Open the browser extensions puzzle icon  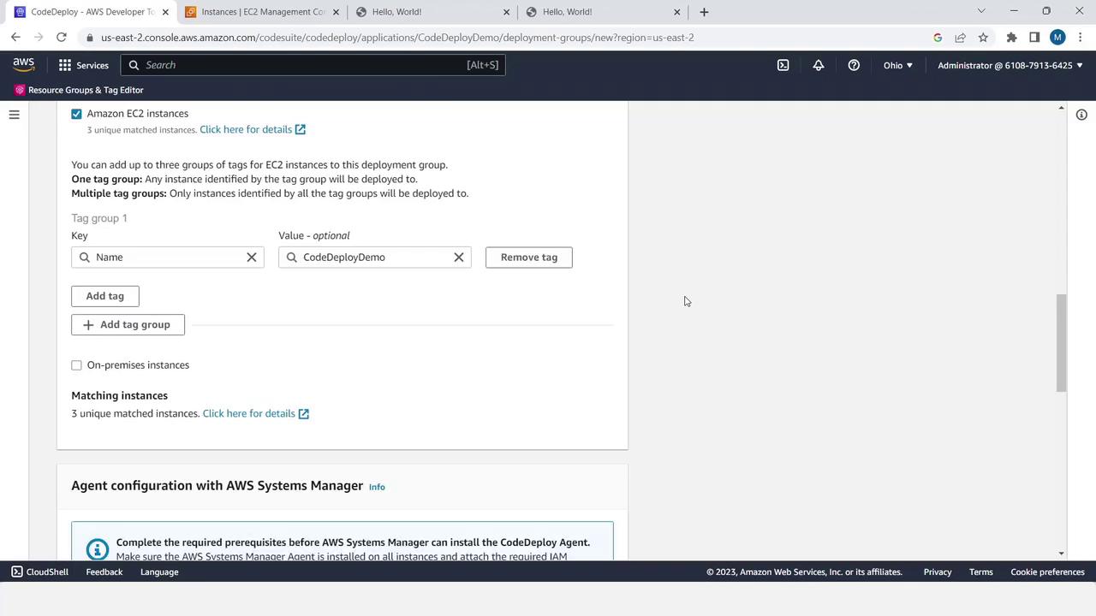click(1011, 38)
